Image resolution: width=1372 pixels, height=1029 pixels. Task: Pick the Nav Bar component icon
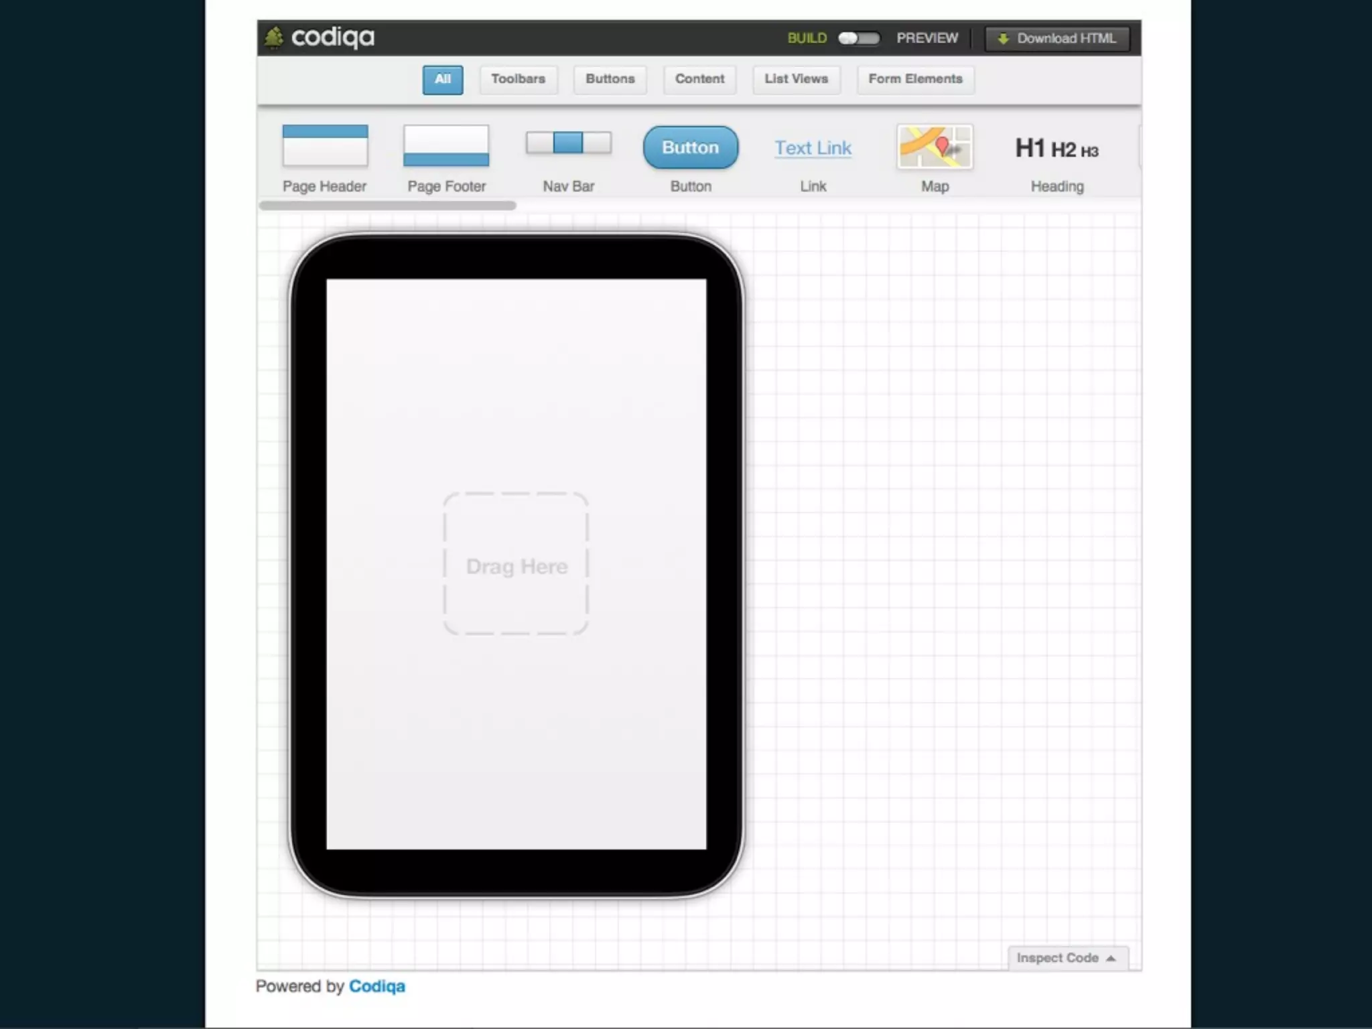[x=568, y=143]
